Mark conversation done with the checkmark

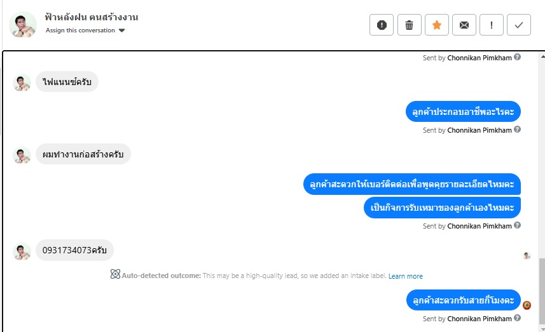pos(519,25)
